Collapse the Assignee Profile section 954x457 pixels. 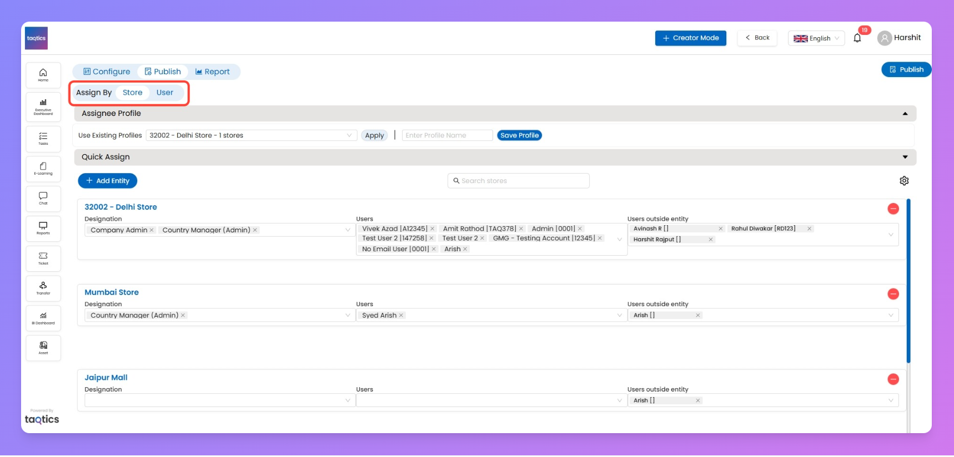point(905,114)
